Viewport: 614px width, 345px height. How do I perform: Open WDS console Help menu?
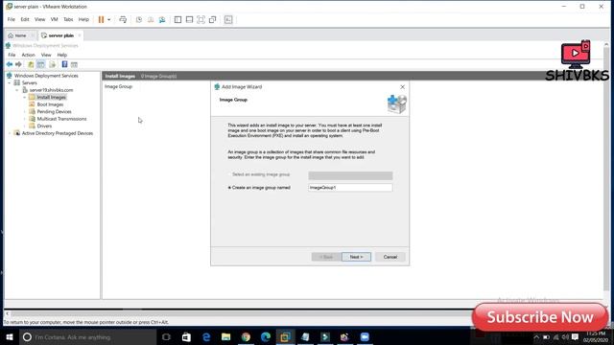(61, 55)
